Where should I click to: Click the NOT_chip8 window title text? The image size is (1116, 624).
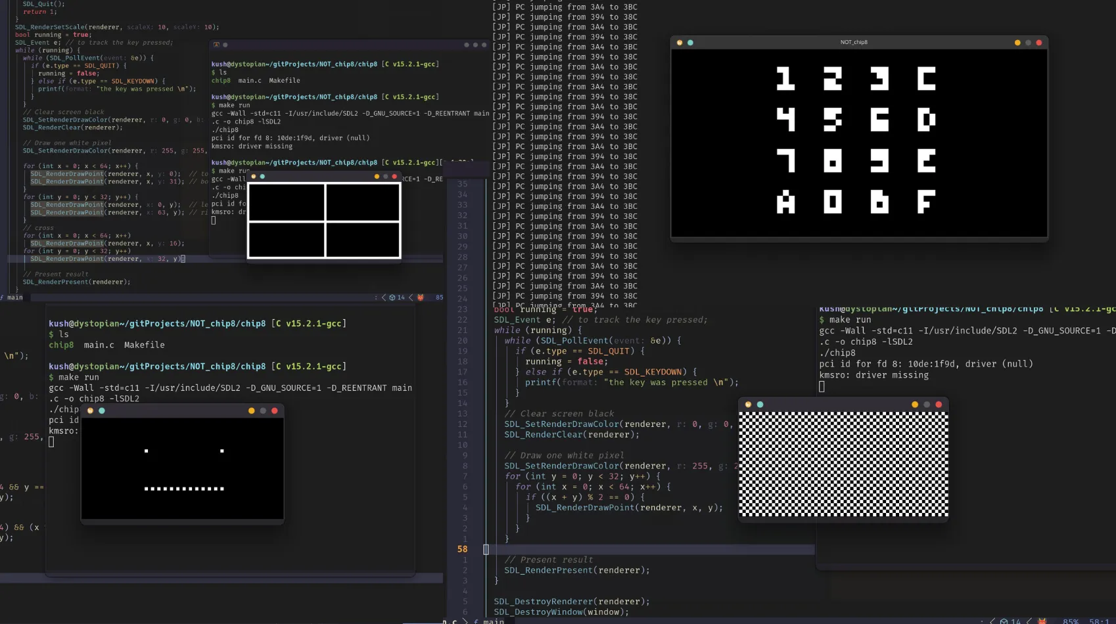pyautogui.click(x=854, y=43)
